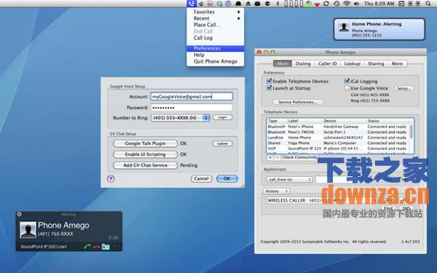The height and width of the screenshot is (273, 437).
Task: Click the Home Phone Alerting notification avatar
Action: pyautogui.click(x=344, y=27)
